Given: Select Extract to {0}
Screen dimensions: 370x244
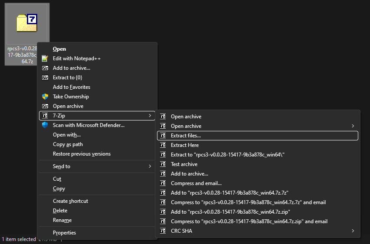Looking at the screenshot, I should [x=97, y=78].
